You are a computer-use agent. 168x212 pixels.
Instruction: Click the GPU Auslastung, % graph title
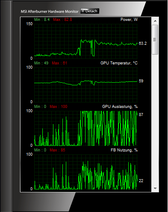tap(120, 107)
